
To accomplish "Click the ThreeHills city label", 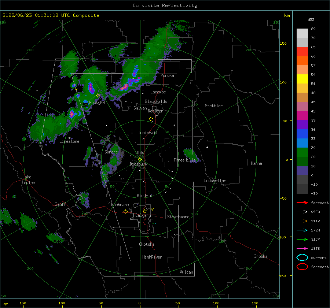I will click(x=184, y=160).
